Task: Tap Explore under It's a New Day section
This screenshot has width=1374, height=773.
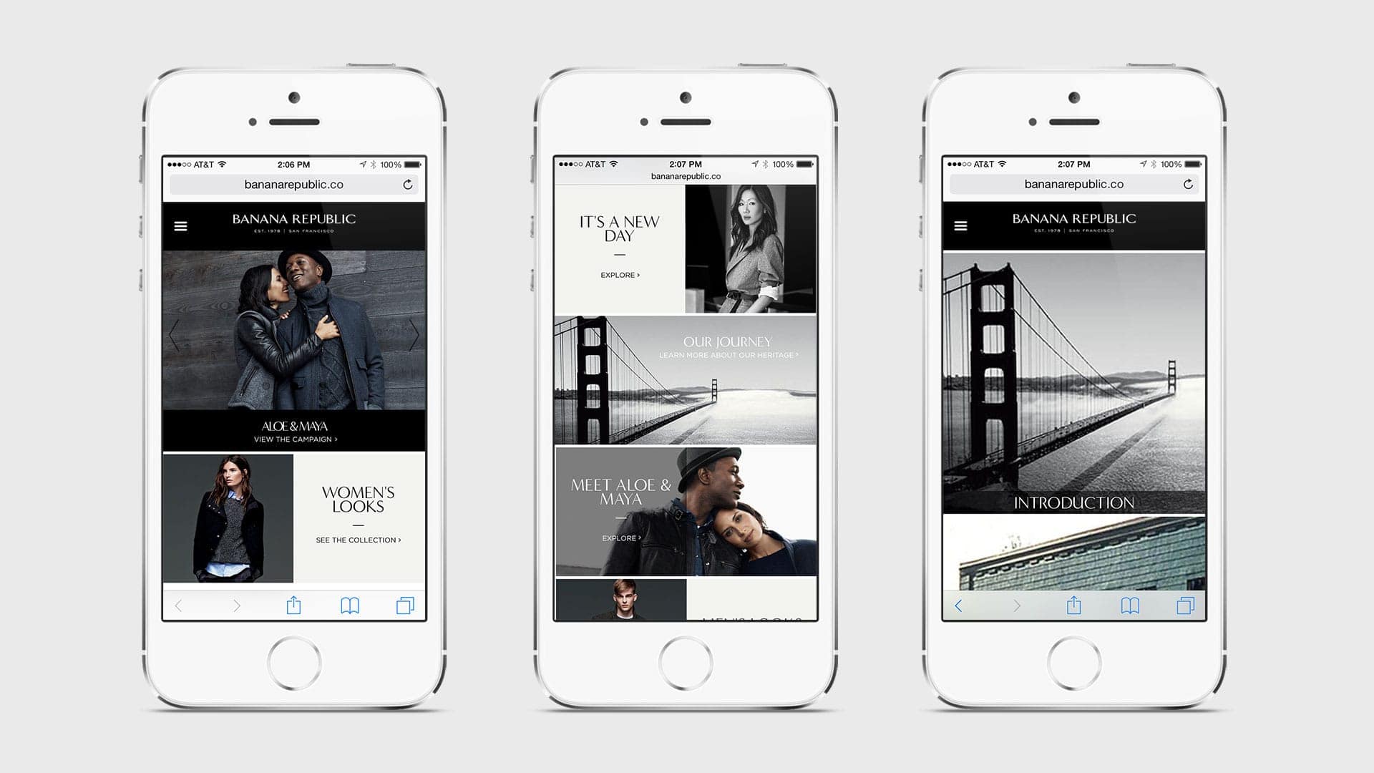Action: tap(621, 273)
